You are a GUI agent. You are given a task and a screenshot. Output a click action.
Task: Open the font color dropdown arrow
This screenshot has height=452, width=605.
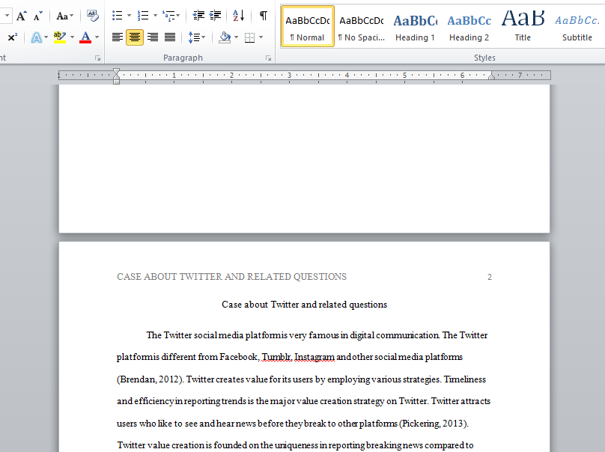click(97, 37)
